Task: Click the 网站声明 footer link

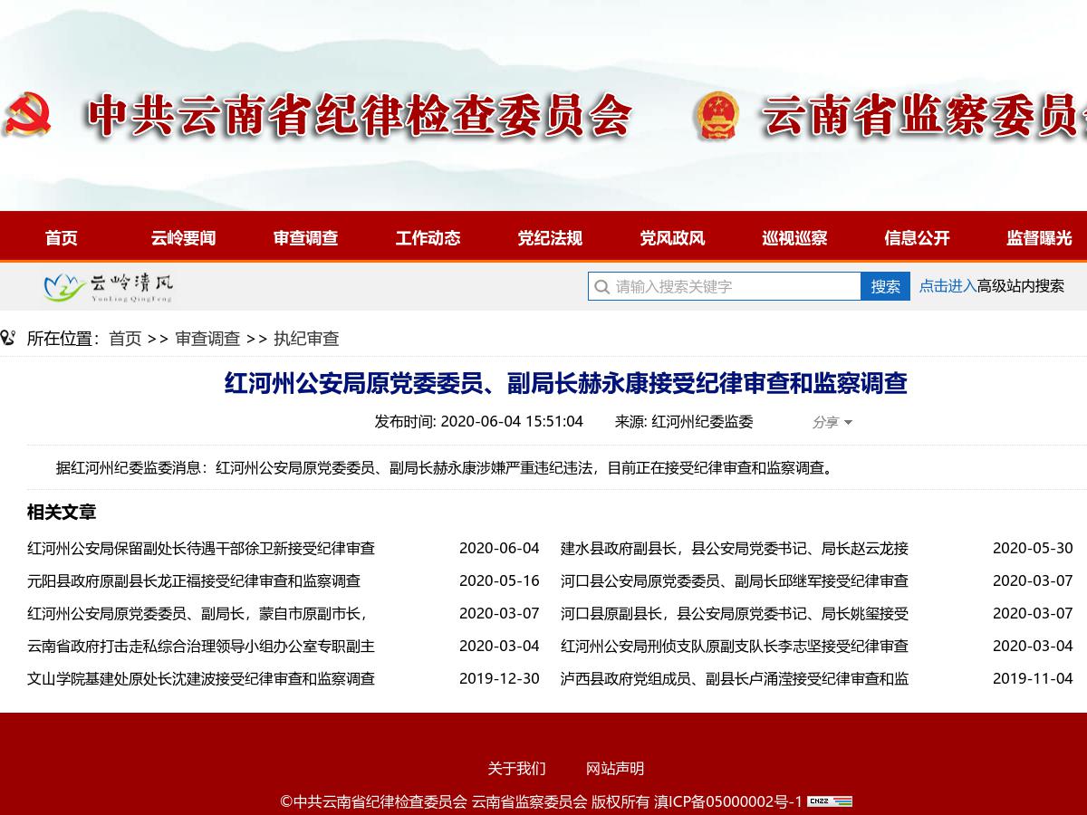Action: click(615, 769)
